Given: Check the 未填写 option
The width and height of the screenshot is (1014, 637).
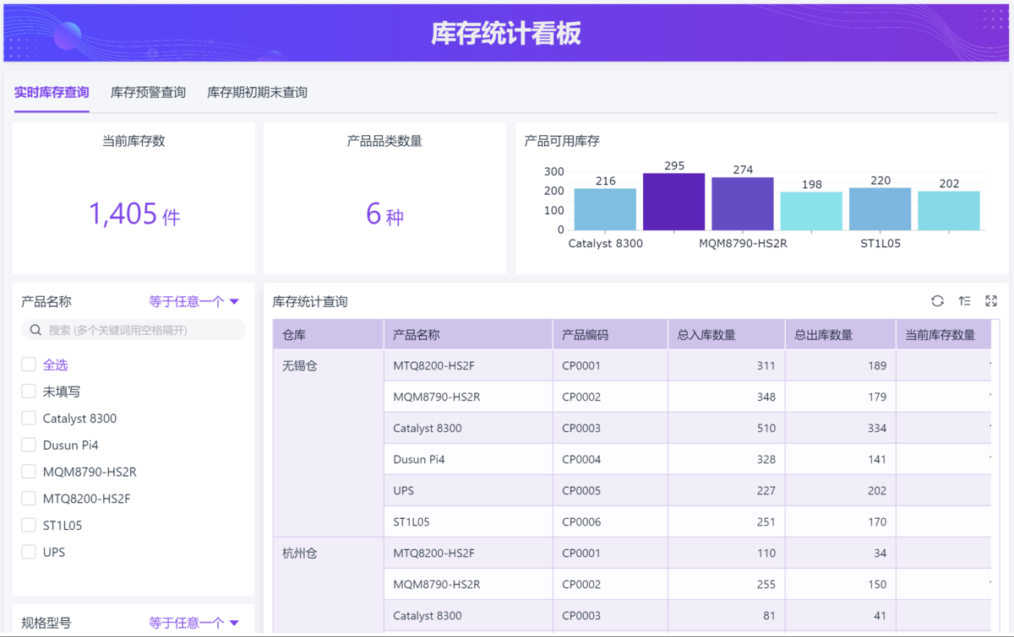Looking at the screenshot, I should pos(29,391).
